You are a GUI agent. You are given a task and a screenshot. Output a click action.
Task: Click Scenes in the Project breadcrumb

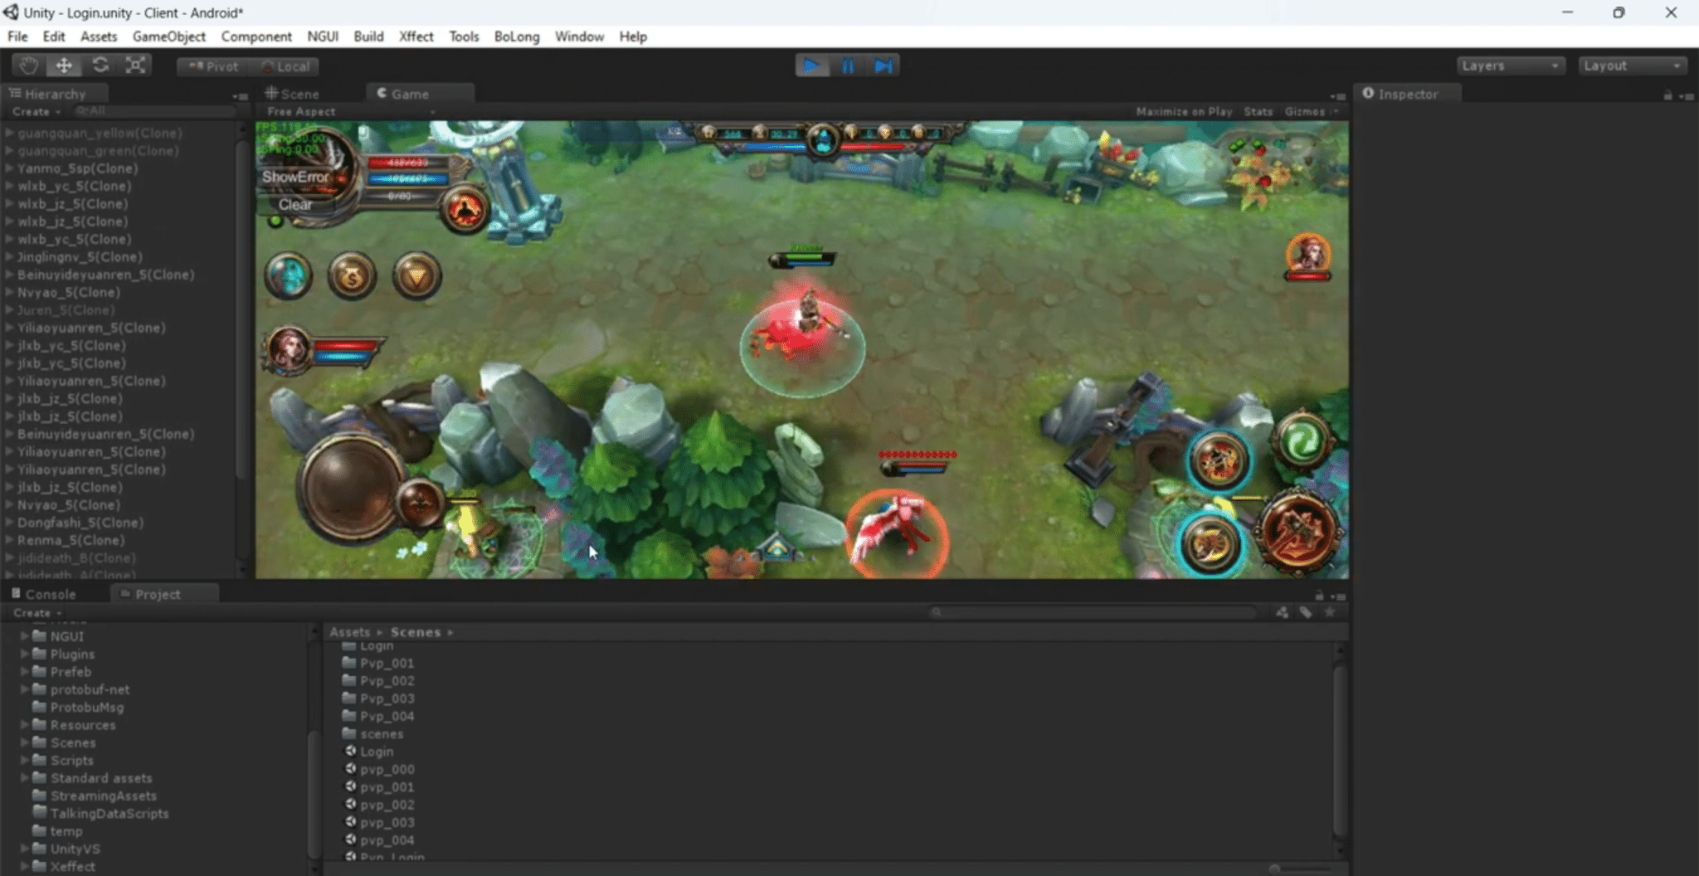pos(416,632)
